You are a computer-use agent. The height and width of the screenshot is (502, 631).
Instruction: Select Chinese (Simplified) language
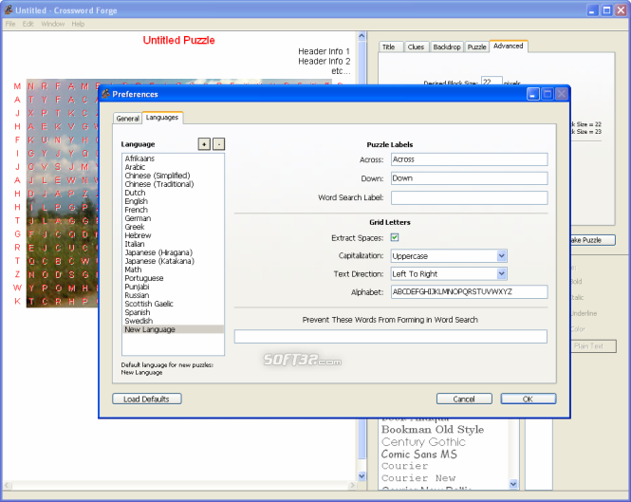173,176
